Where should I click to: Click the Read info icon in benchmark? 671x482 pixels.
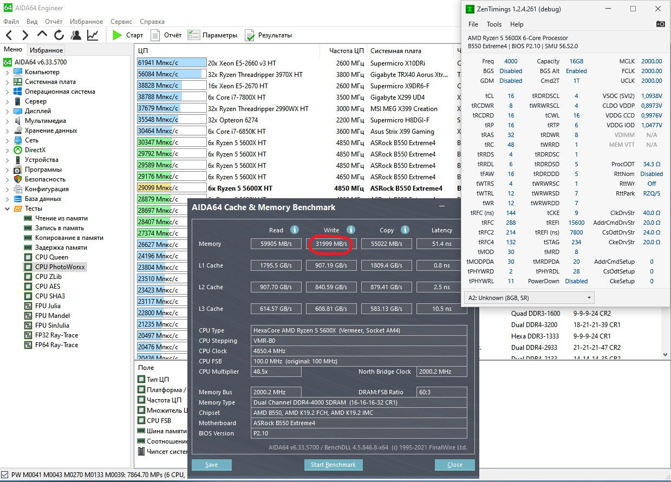(295, 230)
